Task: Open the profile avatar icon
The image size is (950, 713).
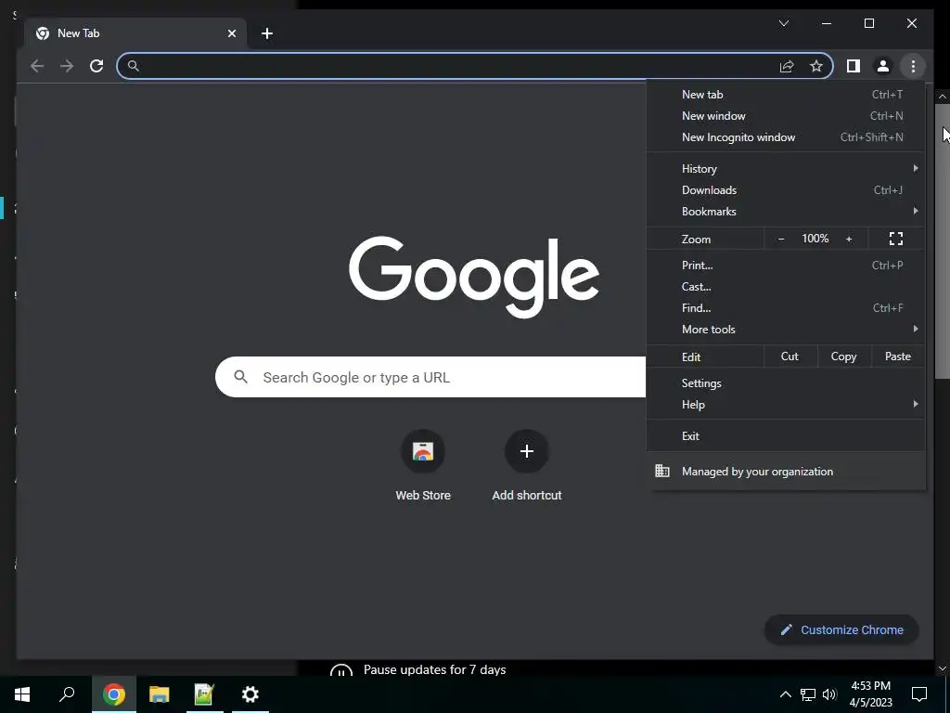Action: (883, 66)
